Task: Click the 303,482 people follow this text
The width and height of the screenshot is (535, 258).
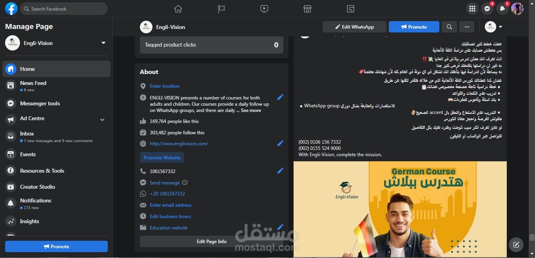Action: [177, 133]
